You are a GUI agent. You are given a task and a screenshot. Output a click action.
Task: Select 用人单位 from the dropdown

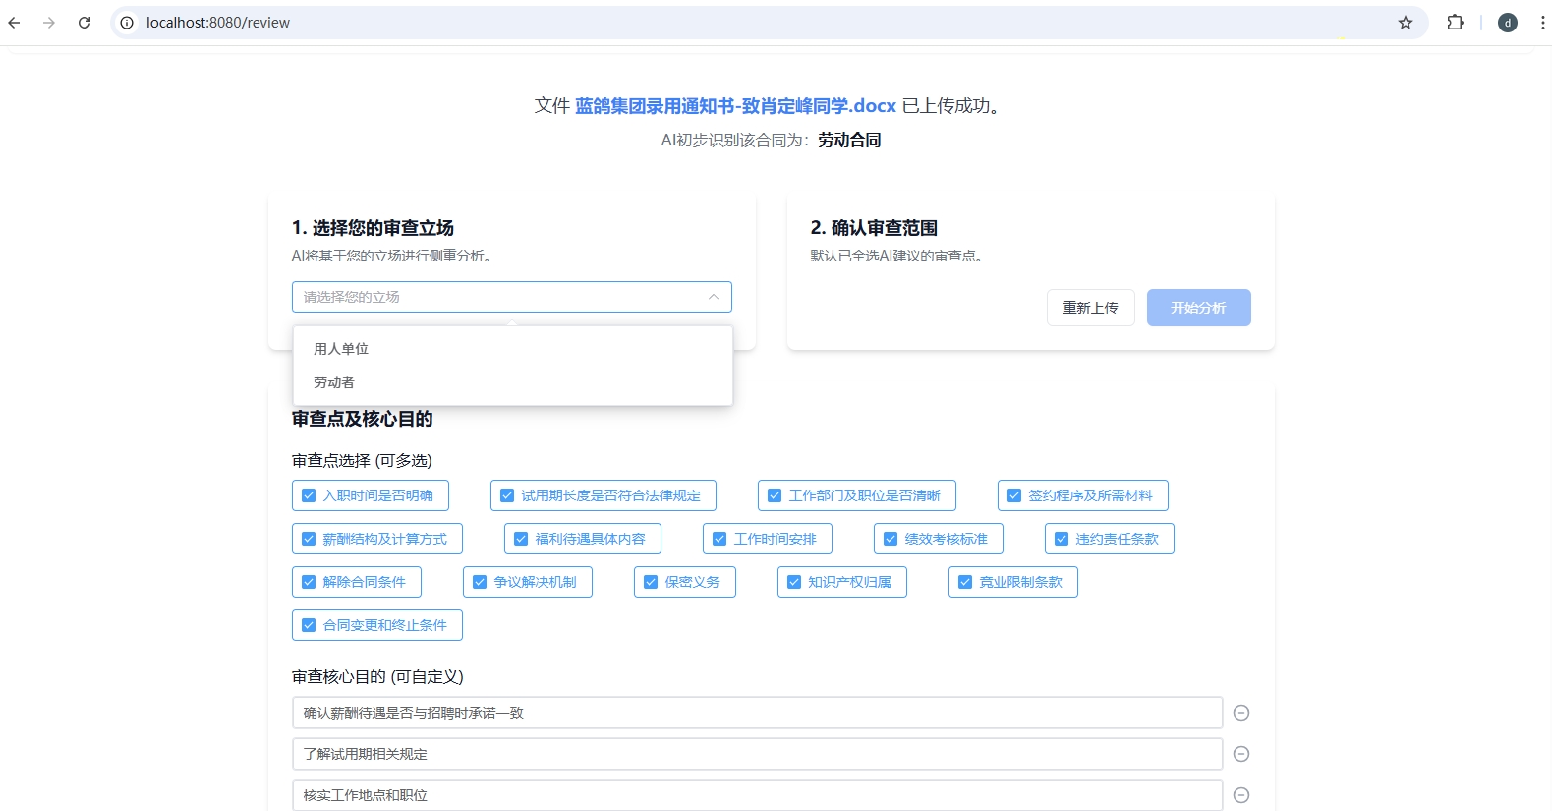coord(513,349)
